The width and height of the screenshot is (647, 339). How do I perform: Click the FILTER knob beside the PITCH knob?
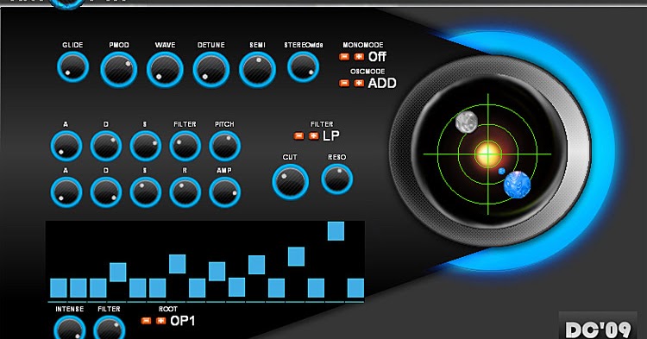pos(185,146)
